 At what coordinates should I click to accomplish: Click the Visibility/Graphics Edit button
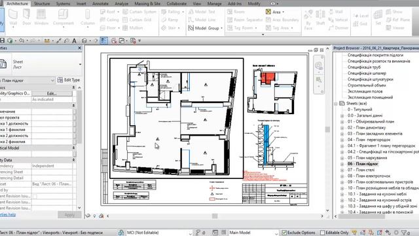pos(52,93)
